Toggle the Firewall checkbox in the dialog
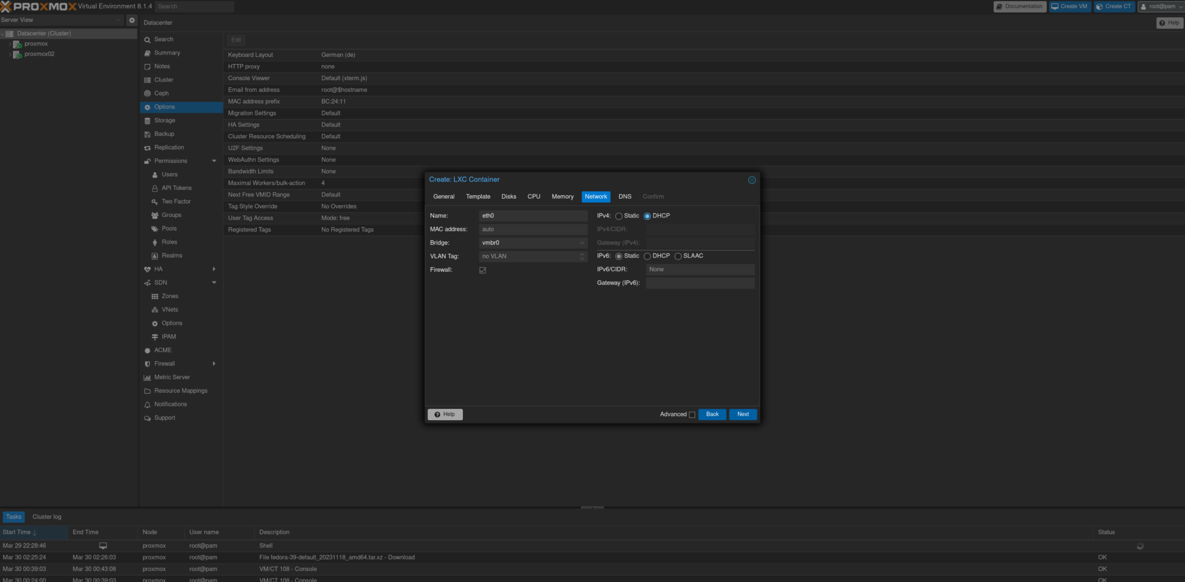 pyautogui.click(x=483, y=270)
